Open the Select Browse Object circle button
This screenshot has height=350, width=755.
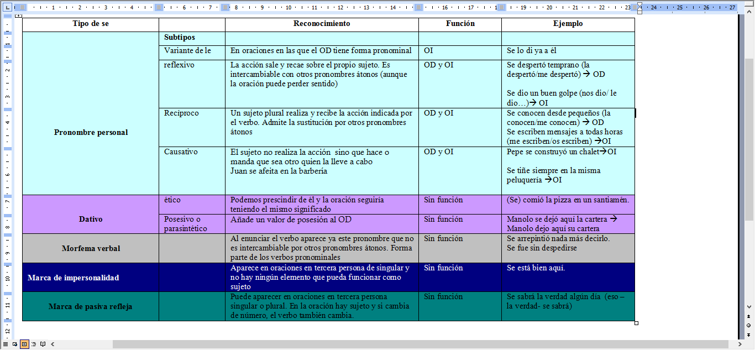749,325
